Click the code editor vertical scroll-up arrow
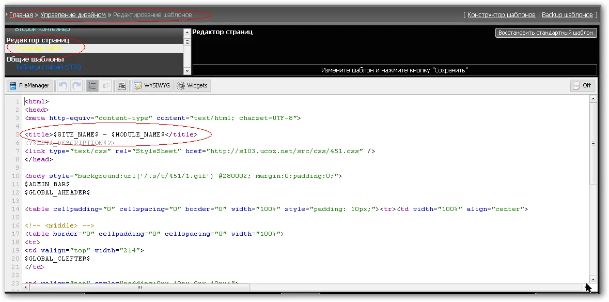609x302 pixels. click(593, 99)
